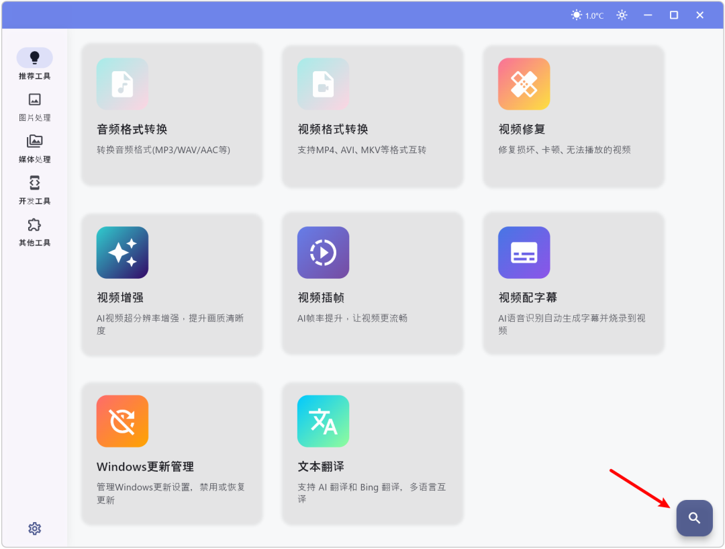Viewport: 725px width, 549px height.
Task: Toggle the light/dark theme sun icon
Action: pos(622,15)
